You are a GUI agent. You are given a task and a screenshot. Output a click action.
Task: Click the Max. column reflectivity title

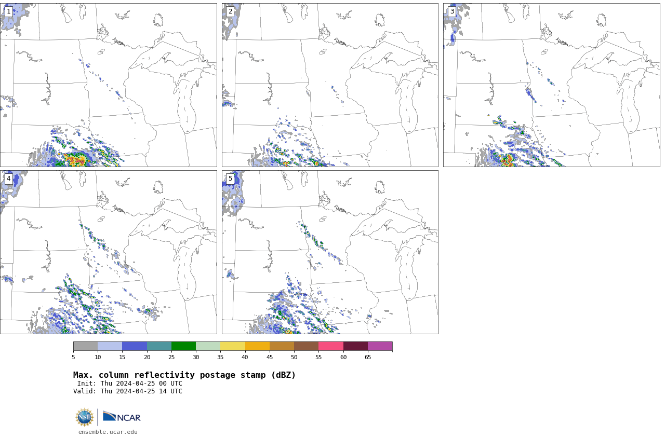click(x=184, y=375)
